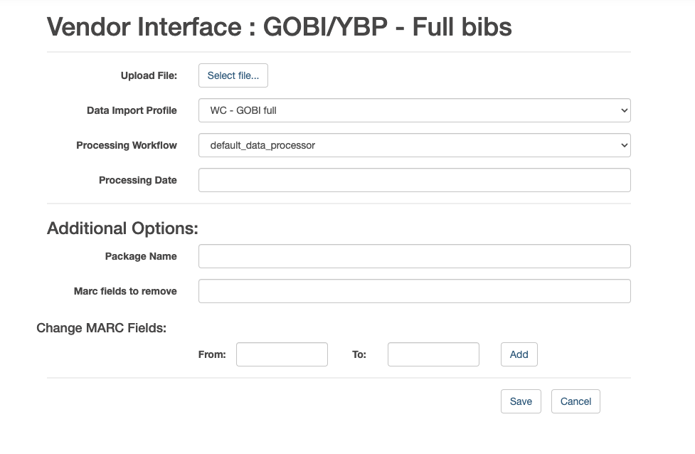Cancel the vendor interface form
This screenshot has height=454, width=695.
coord(575,401)
